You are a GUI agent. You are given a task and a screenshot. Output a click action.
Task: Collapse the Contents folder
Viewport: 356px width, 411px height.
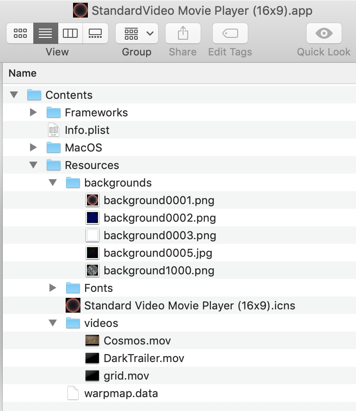pos(14,95)
